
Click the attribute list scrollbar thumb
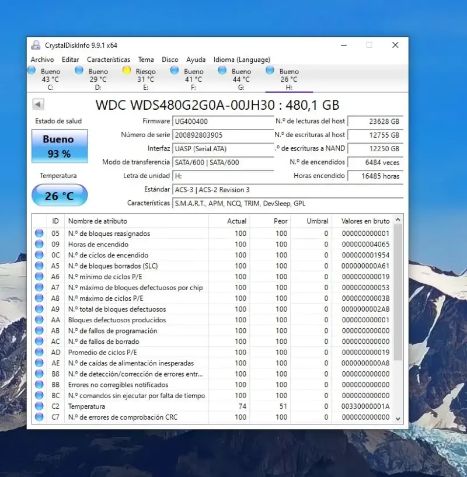pyautogui.click(x=398, y=293)
